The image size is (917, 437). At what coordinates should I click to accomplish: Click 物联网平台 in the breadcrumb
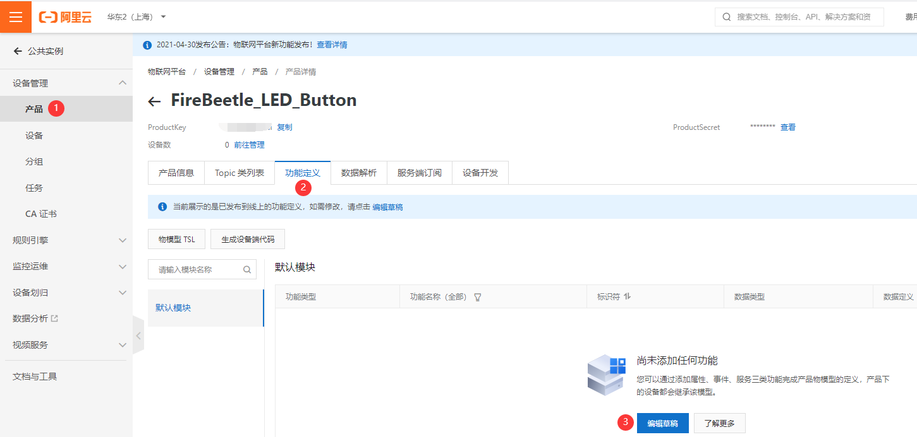pos(167,72)
